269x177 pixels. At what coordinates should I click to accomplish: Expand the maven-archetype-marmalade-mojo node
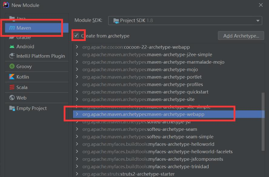click(x=77, y=62)
